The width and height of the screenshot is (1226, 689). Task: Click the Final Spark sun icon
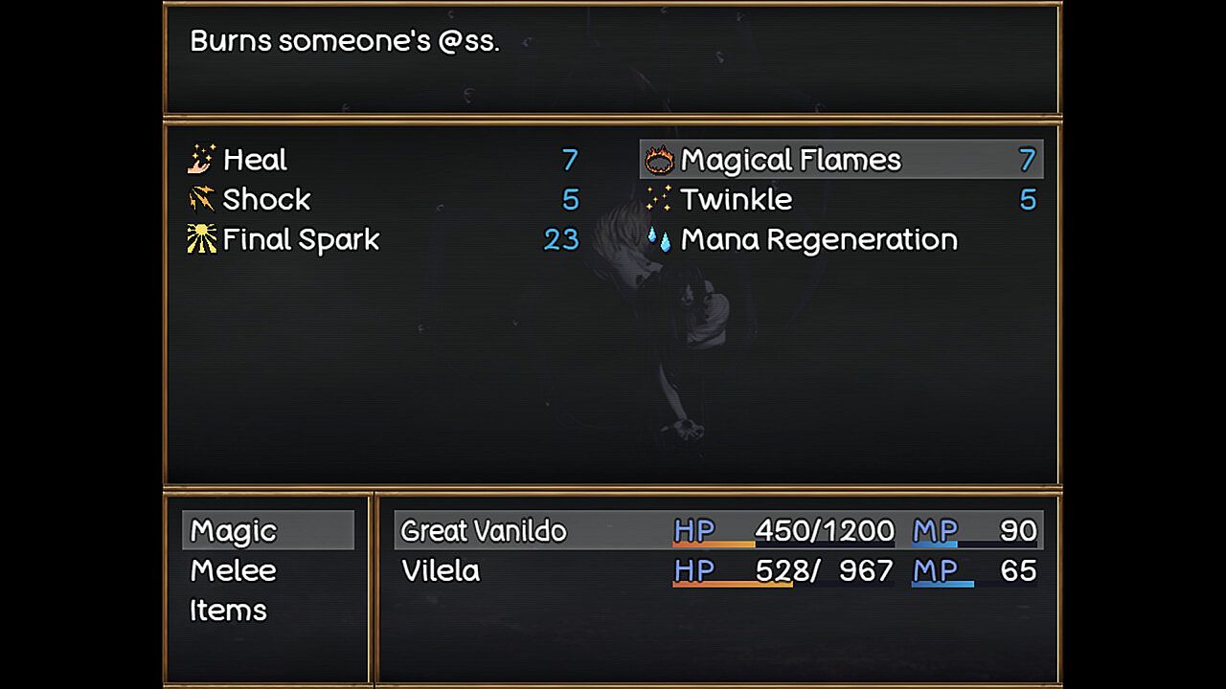[x=201, y=239]
